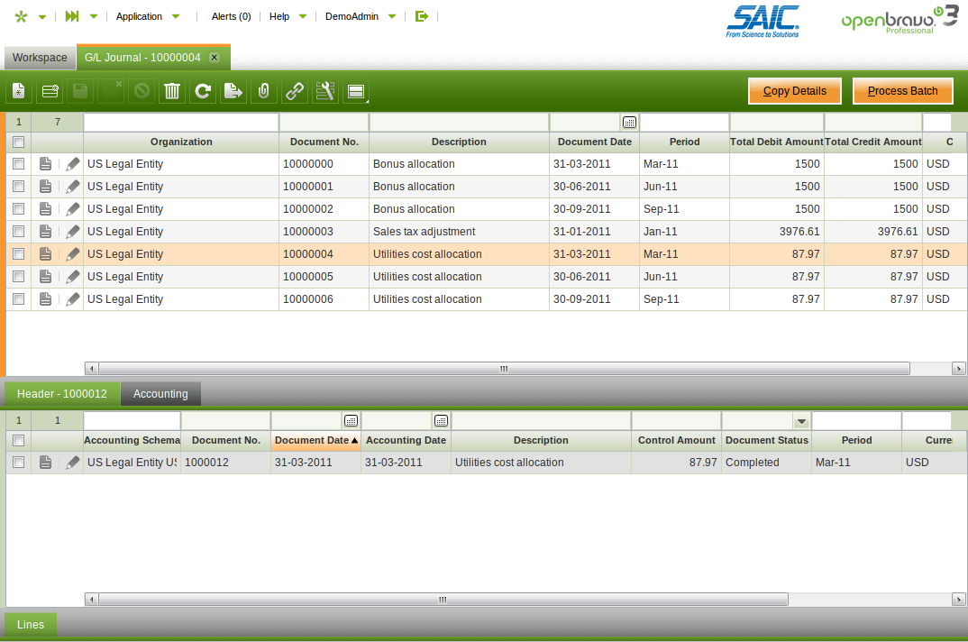Open the Accounting tab
Viewport: 968px width, 642px height.
click(x=160, y=394)
